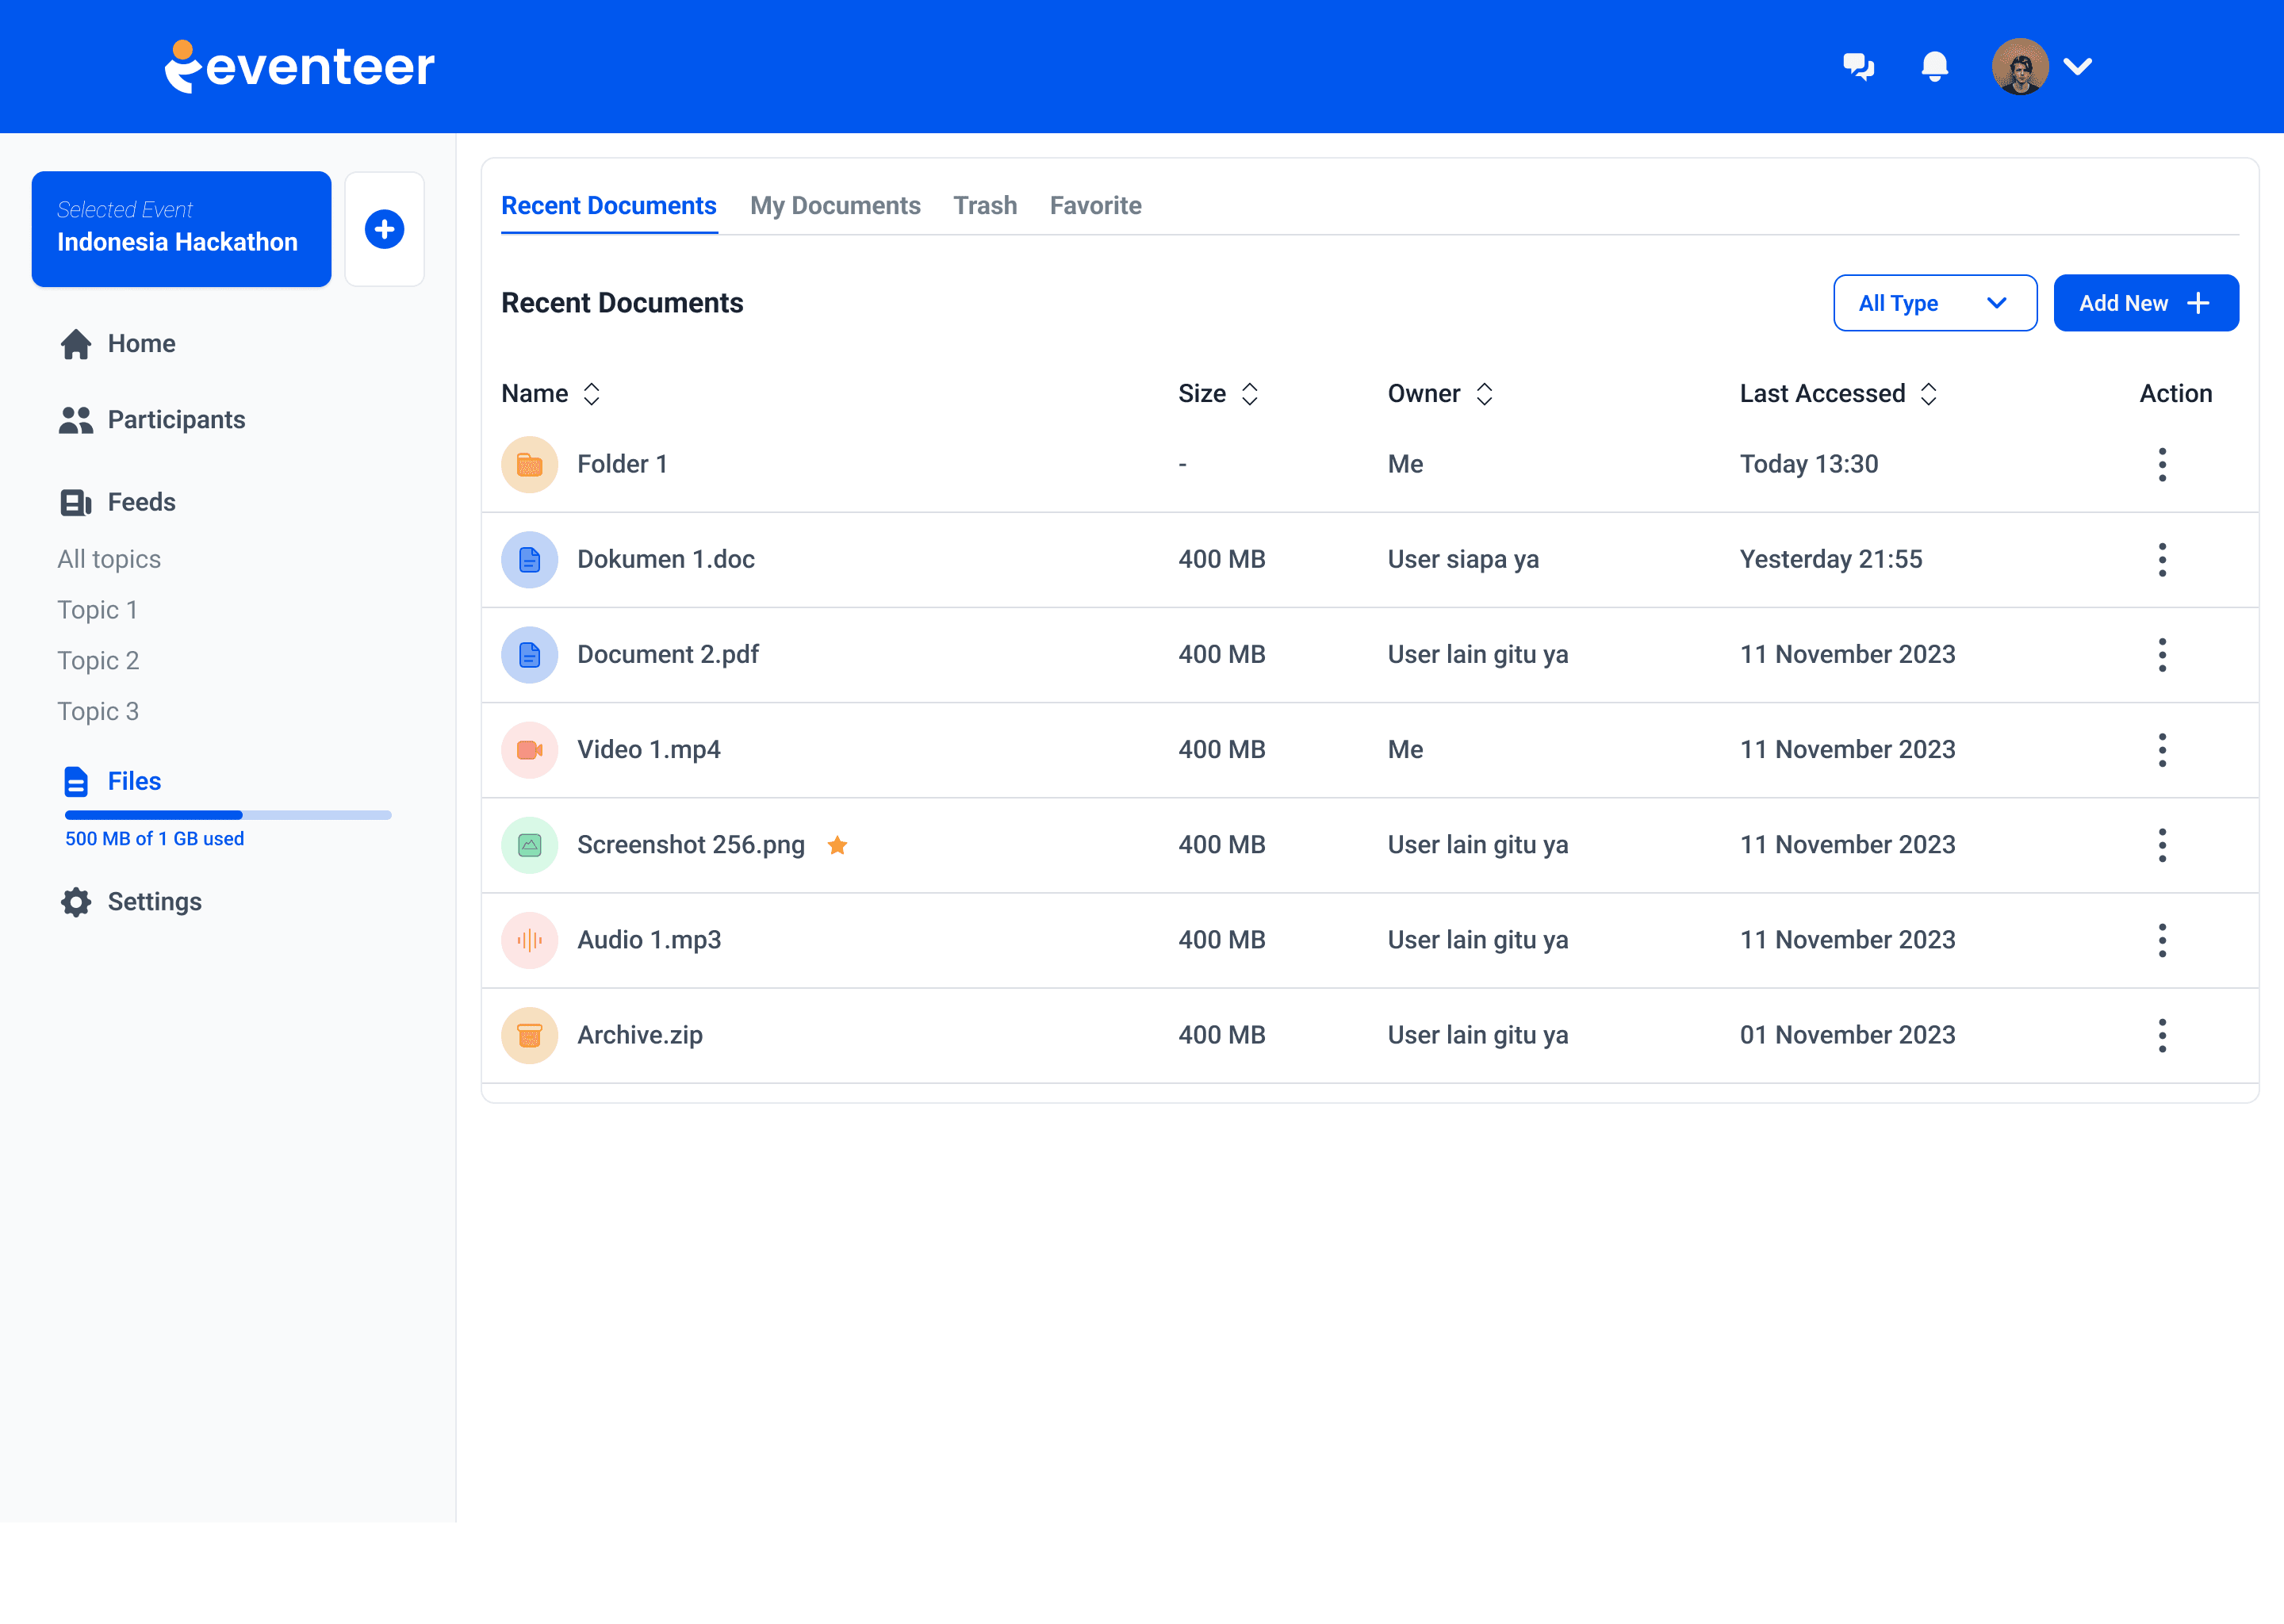The height and width of the screenshot is (1624, 2284).
Task: Expand the user profile chevron menu
Action: coord(2078,67)
